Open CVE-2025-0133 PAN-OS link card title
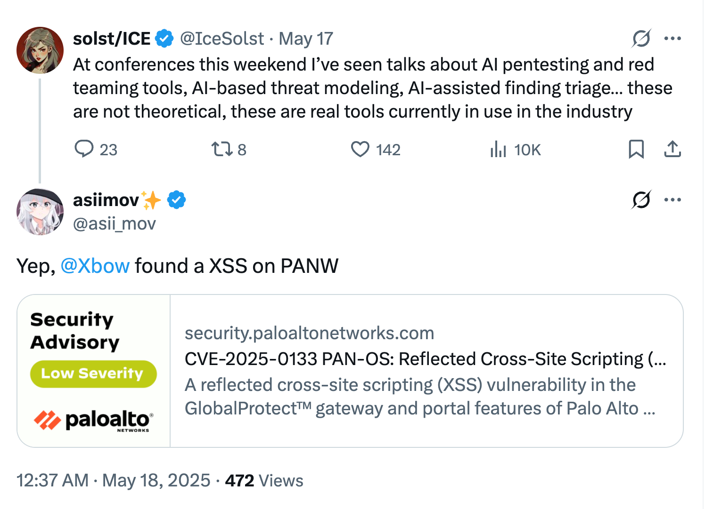This screenshot has height=509, width=705. click(426, 359)
